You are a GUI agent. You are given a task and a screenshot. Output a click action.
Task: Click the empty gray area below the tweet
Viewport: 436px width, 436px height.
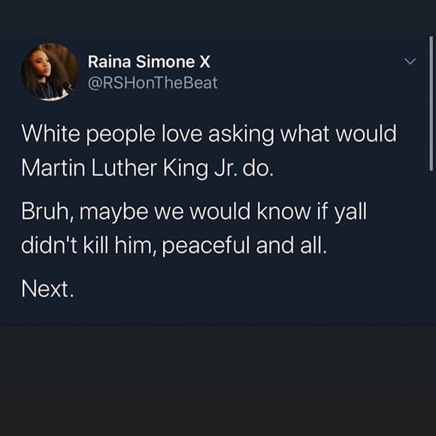[x=218, y=380]
